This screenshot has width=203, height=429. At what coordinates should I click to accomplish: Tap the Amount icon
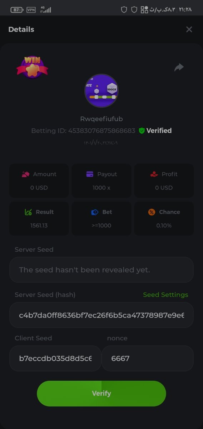25,174
